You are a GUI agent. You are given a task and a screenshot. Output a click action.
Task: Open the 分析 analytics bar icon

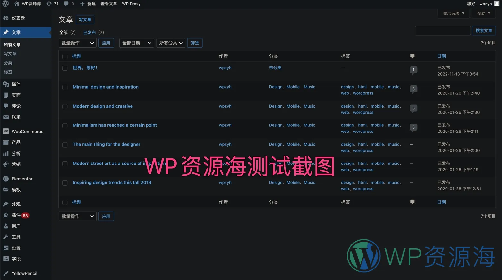[x=6, y=153]
